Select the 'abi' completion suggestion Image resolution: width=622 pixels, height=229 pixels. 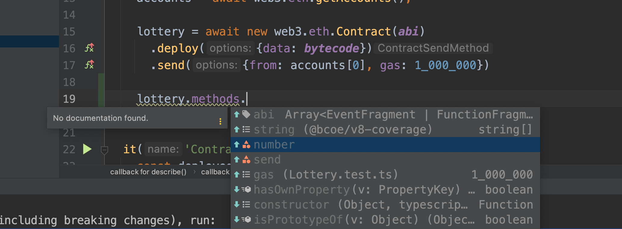pos(385,114)
